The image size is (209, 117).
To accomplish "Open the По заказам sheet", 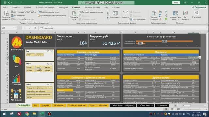I will coord(162,105).
